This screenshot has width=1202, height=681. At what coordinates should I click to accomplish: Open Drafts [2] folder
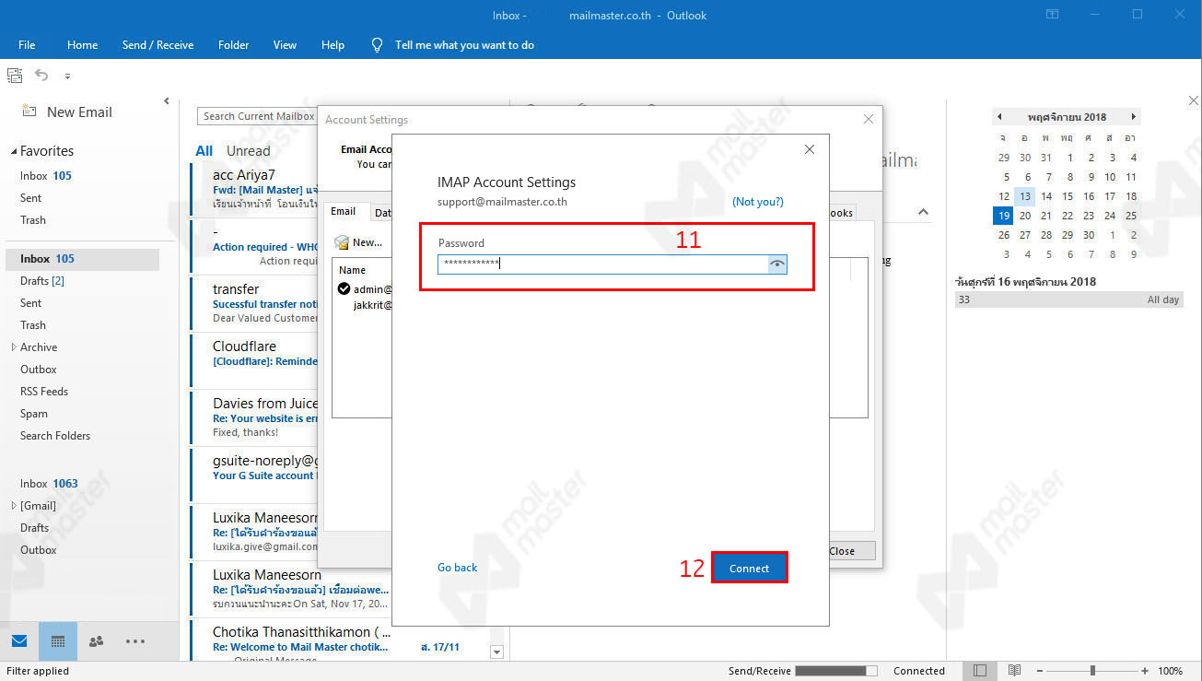42,281
